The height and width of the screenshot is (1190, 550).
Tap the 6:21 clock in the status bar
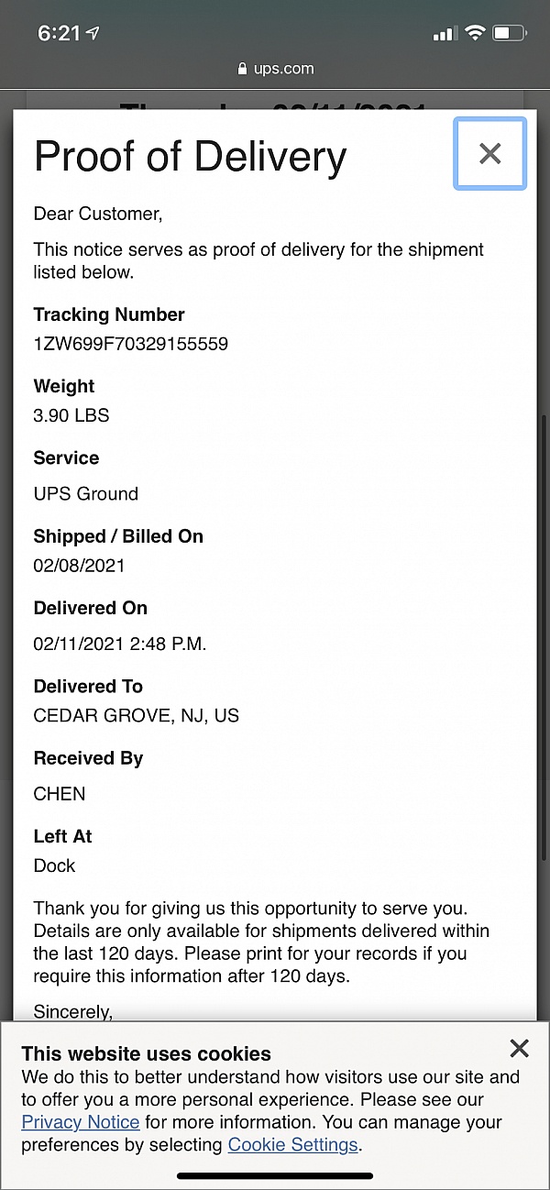pos(60,33)
